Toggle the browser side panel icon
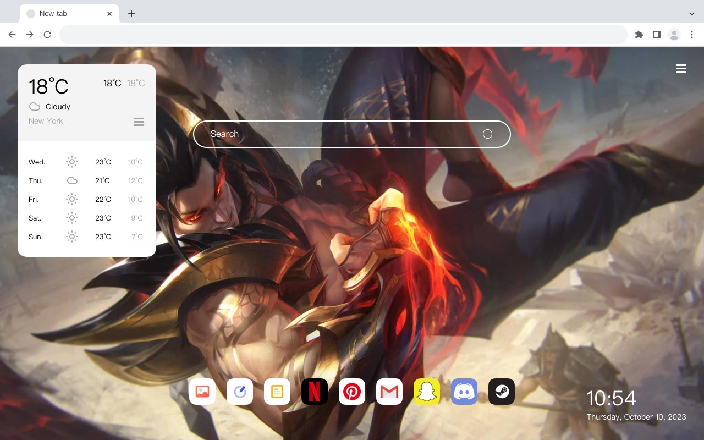The width and height of the screenshot is (704, 440). point(656,35)
